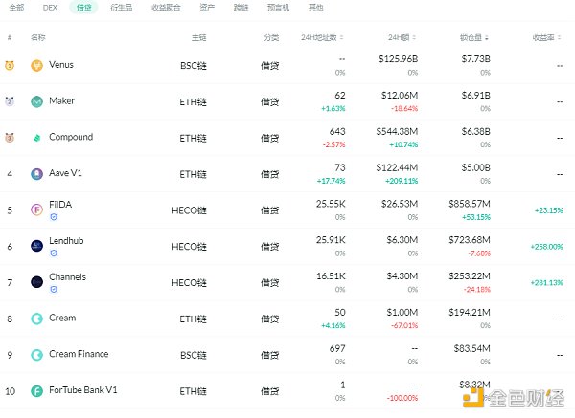Click the verified badge under Lendhub

coord(54,253)
